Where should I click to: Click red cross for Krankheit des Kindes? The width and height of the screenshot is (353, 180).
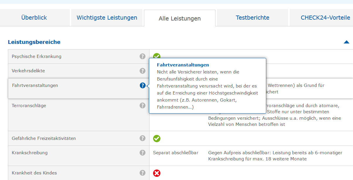(x=157, y=173)
